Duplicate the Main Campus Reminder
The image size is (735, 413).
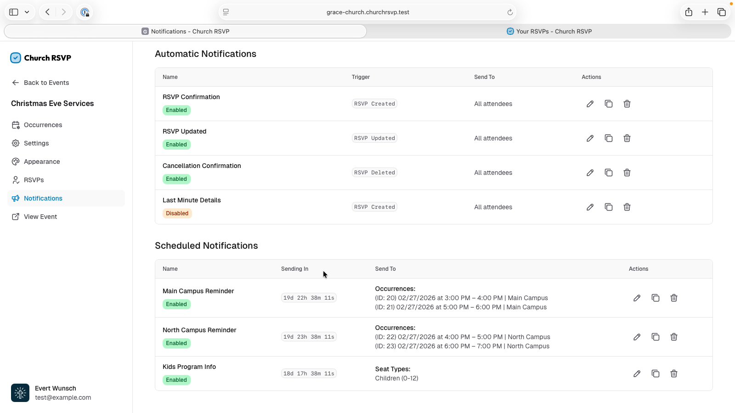tap(655, 298)
